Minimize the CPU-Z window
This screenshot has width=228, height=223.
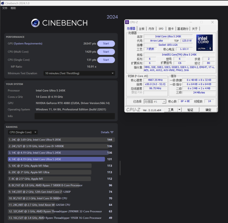click(191, 22)
